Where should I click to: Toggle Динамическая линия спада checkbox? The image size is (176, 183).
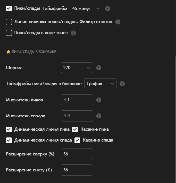point(9,140)
